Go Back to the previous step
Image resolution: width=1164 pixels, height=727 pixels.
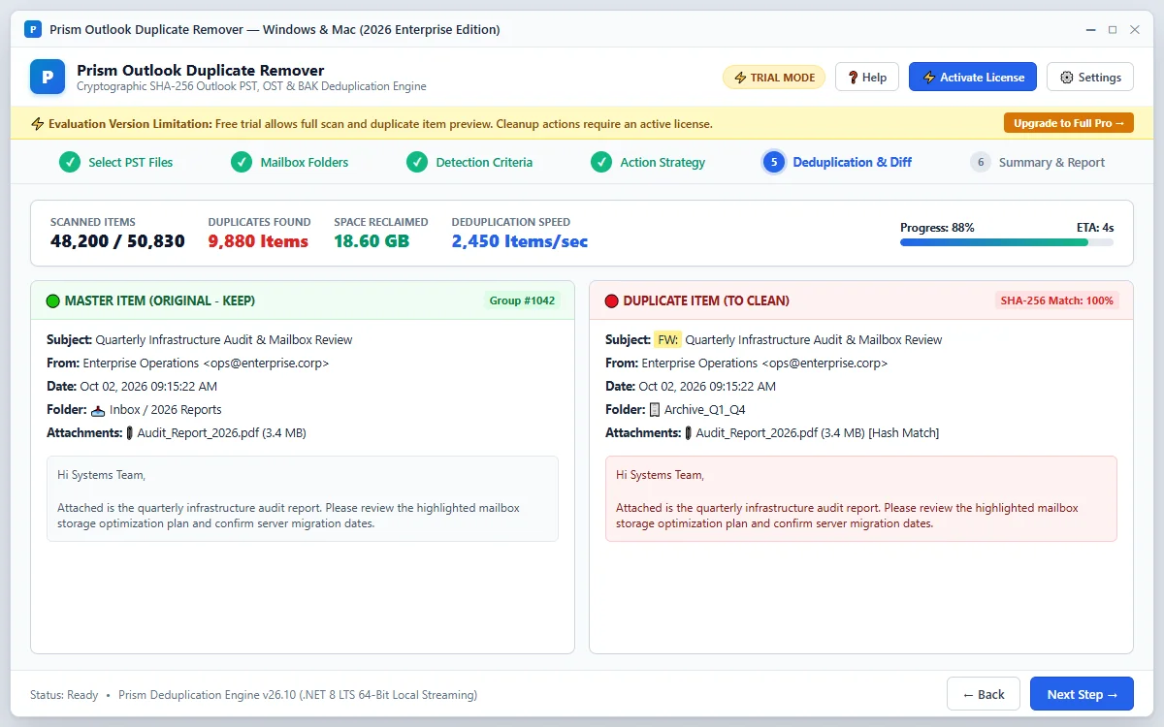click(x=984, y=694)
